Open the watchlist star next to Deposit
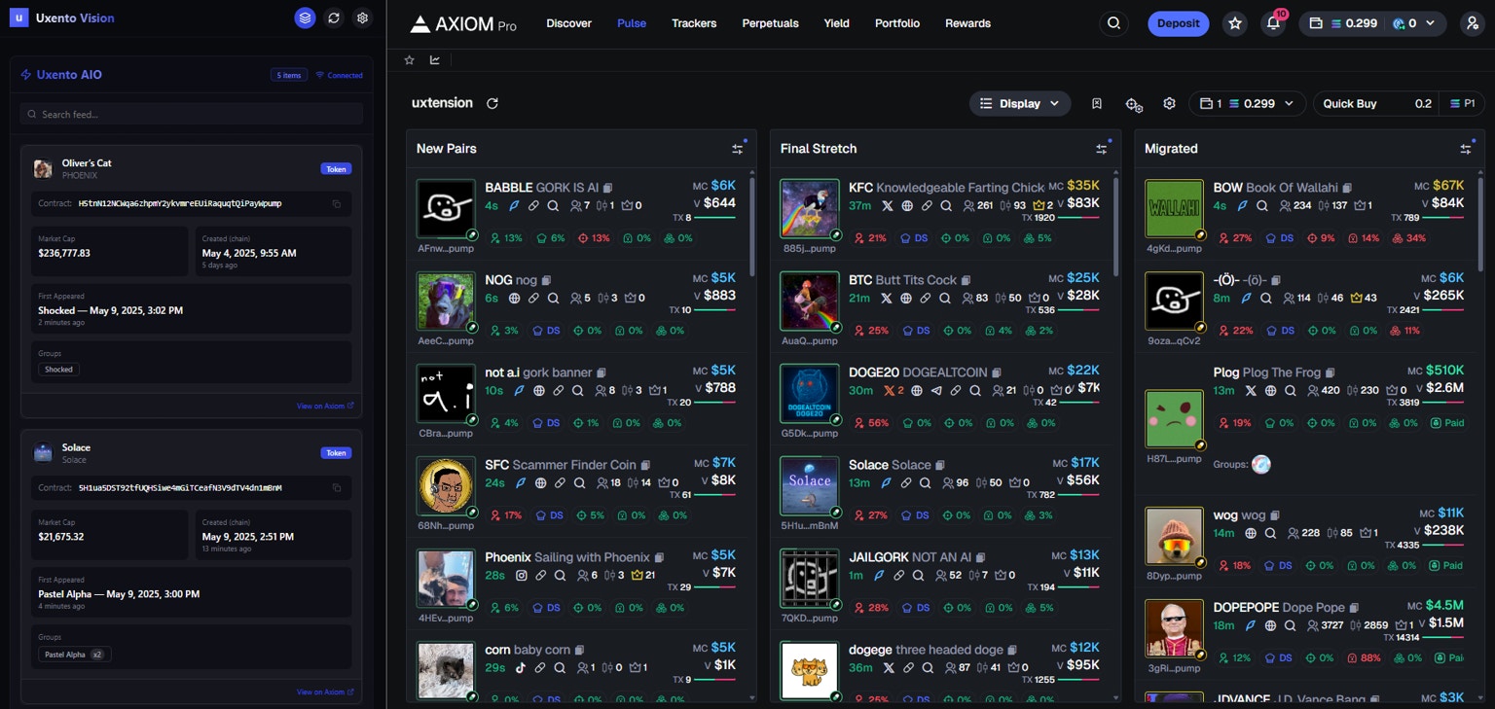The height and width of the screenshot is (709, 1495). coord(1235,22)
